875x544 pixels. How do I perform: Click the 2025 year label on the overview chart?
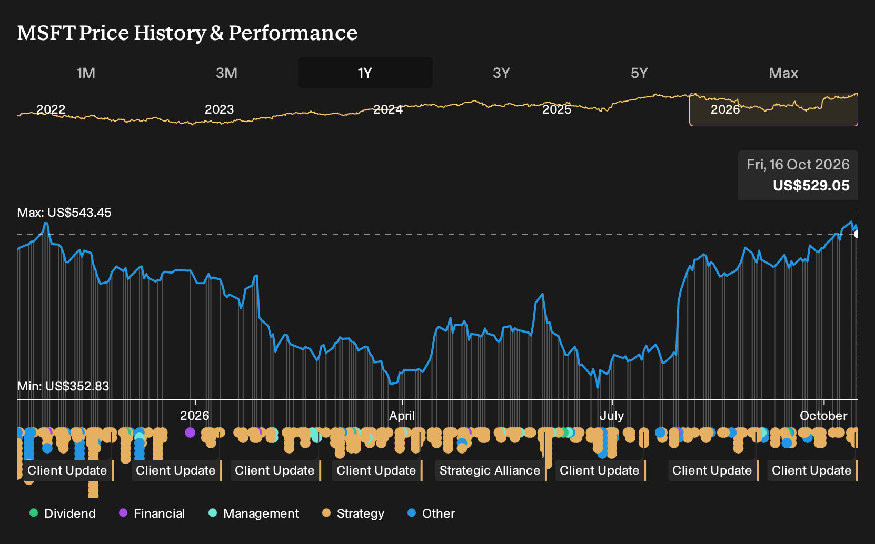pos(556,109)
